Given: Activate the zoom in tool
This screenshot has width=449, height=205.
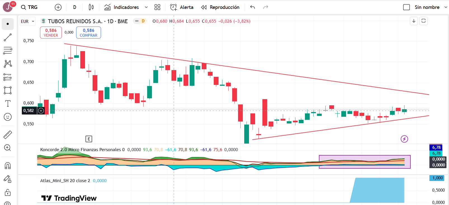Looking at the screenshot, I should (8, 148).
